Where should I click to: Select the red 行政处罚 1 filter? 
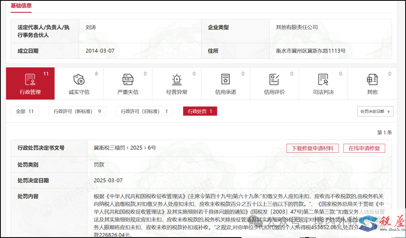(x=200, y=111)
